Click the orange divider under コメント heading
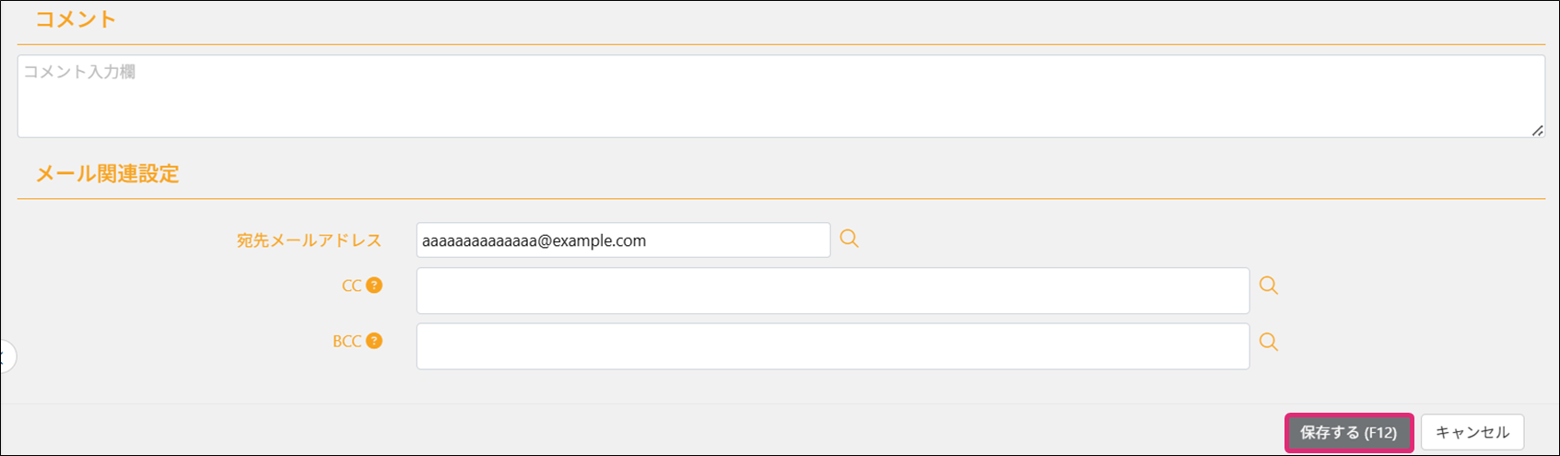This screenshot has width=1560, height=456. pos(780,44)
